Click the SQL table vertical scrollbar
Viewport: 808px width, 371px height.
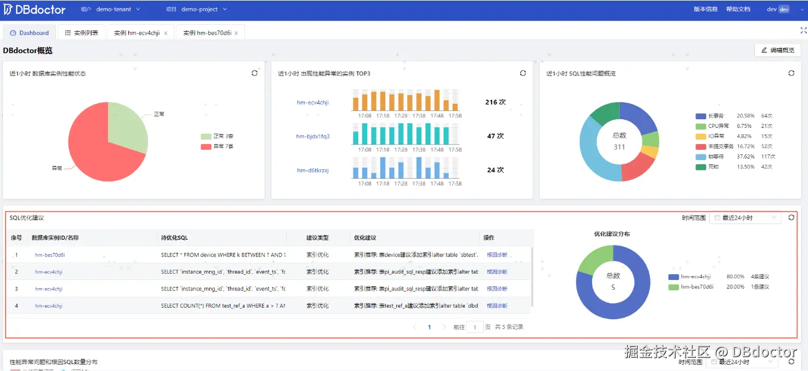(532, 277)
